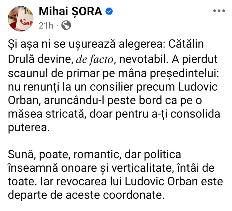Open the Mihai ȘORA profile name link
Screen dimensions: 232x211
(71, 11)
